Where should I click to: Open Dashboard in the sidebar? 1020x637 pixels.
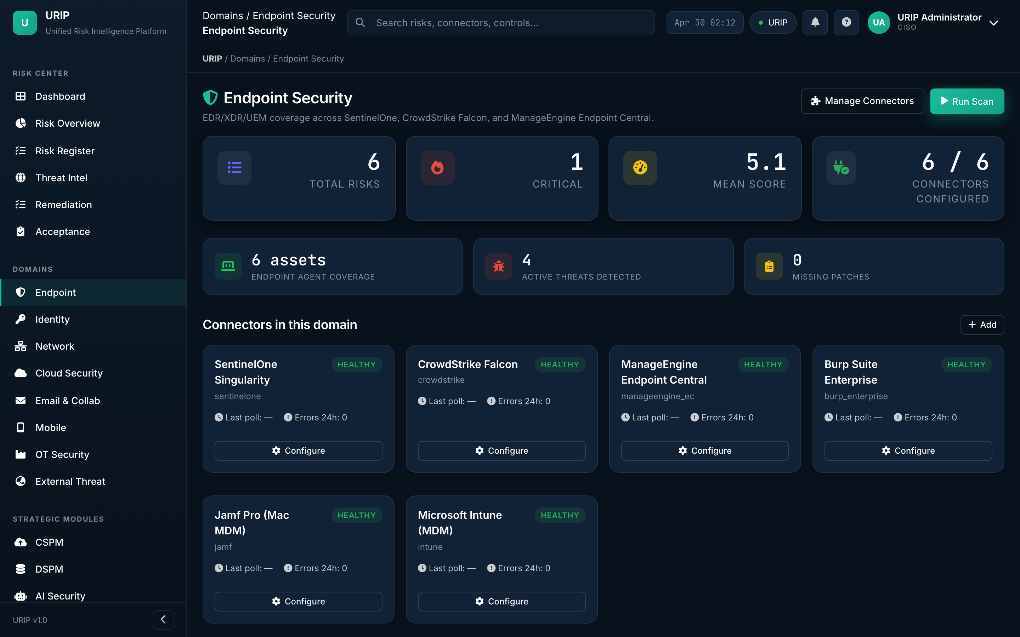click(93, 97)
